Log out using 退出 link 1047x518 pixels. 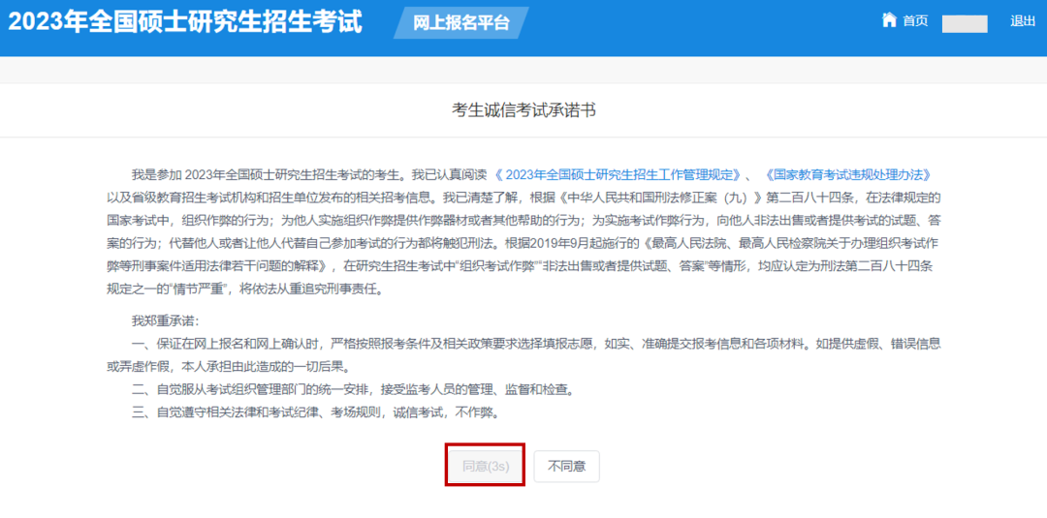coord(1023,21)
